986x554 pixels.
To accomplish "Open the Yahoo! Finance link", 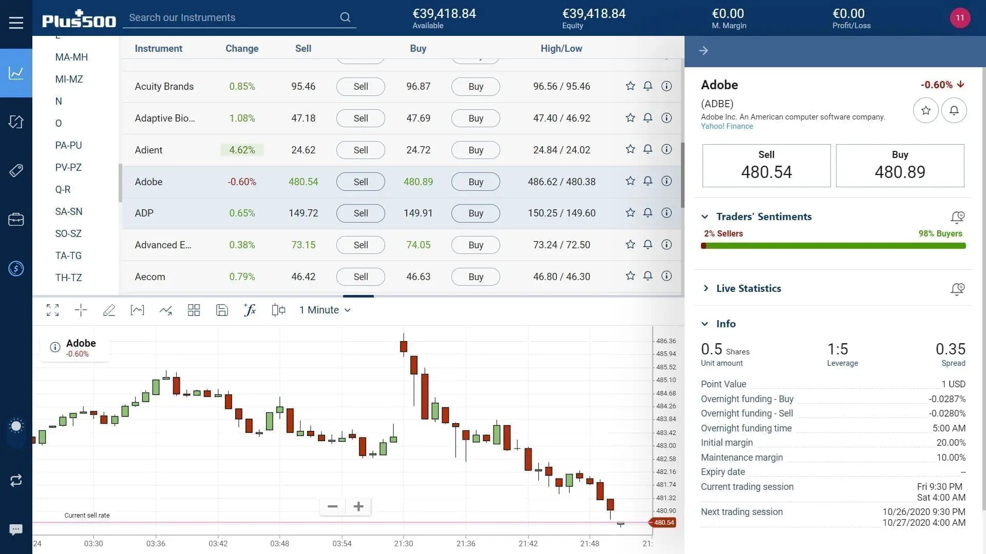I will [727, 126].
